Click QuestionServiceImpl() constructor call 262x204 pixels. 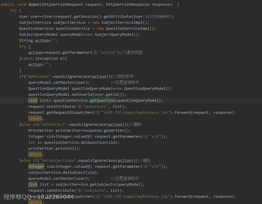pos(130,29)
